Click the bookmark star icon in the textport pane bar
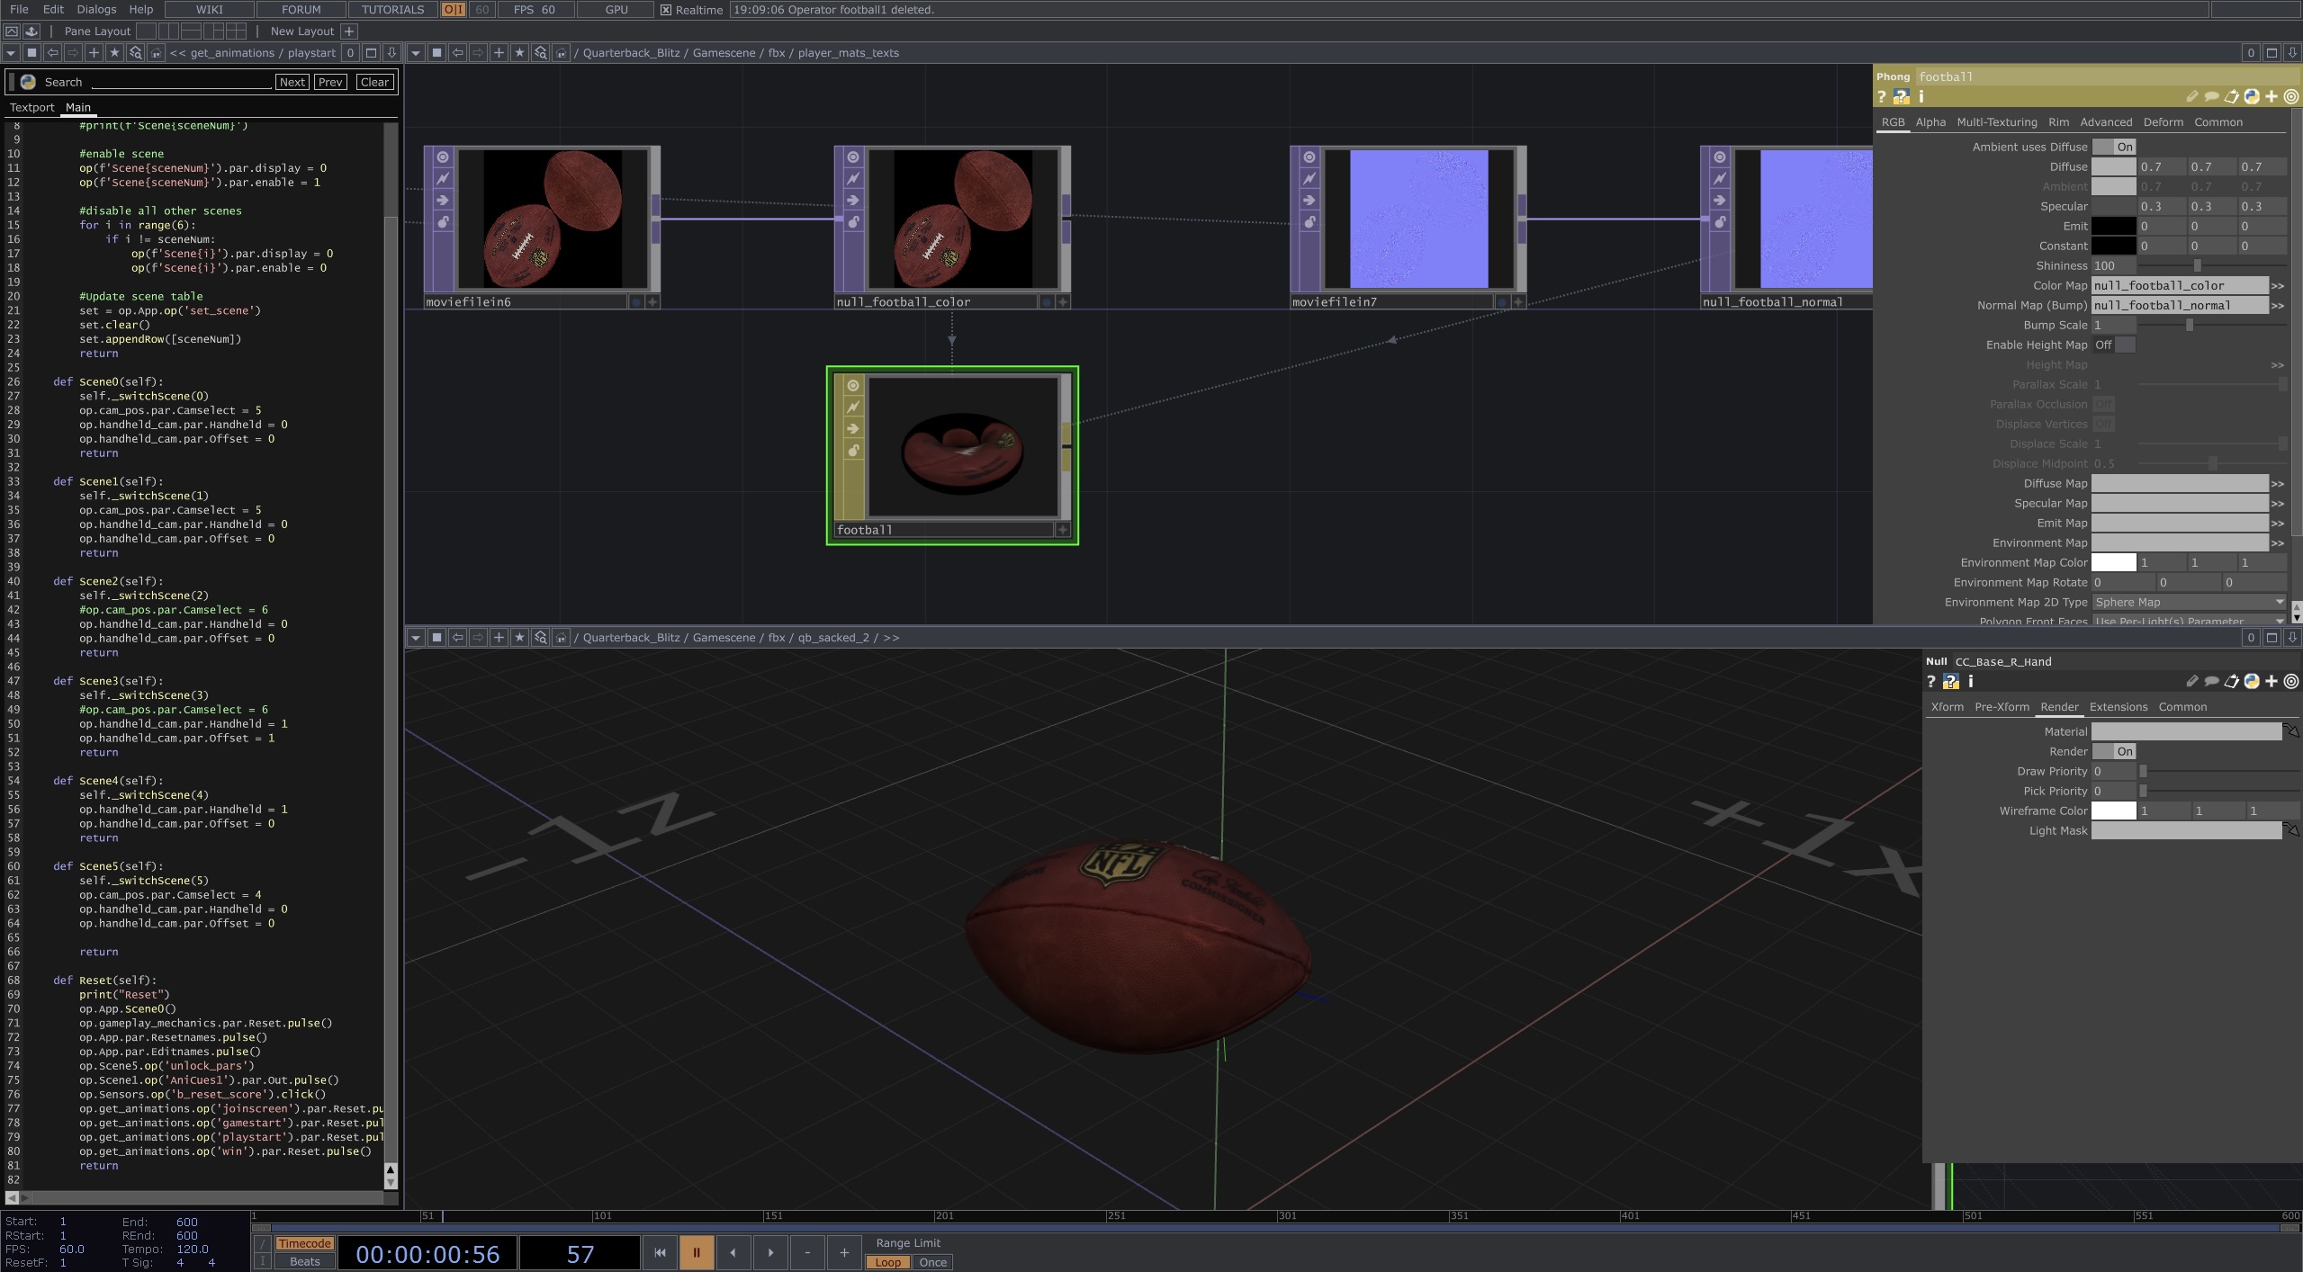This screenshot has height=1272, width=2303. click(x=114, y=53)
